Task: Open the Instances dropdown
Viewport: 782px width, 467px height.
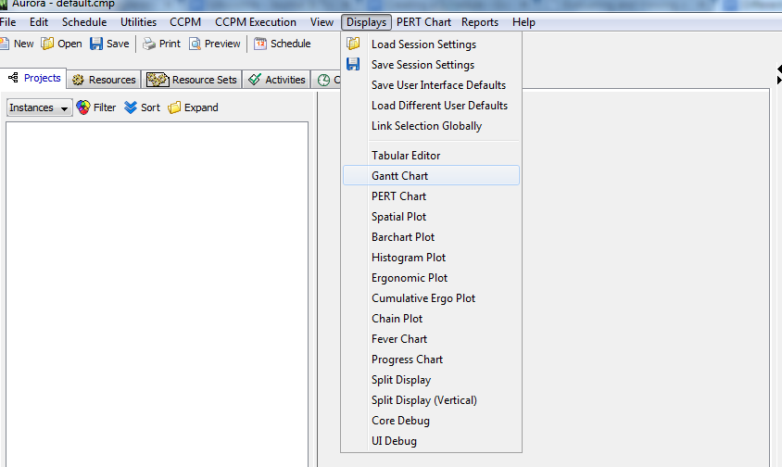Action: 39,107
